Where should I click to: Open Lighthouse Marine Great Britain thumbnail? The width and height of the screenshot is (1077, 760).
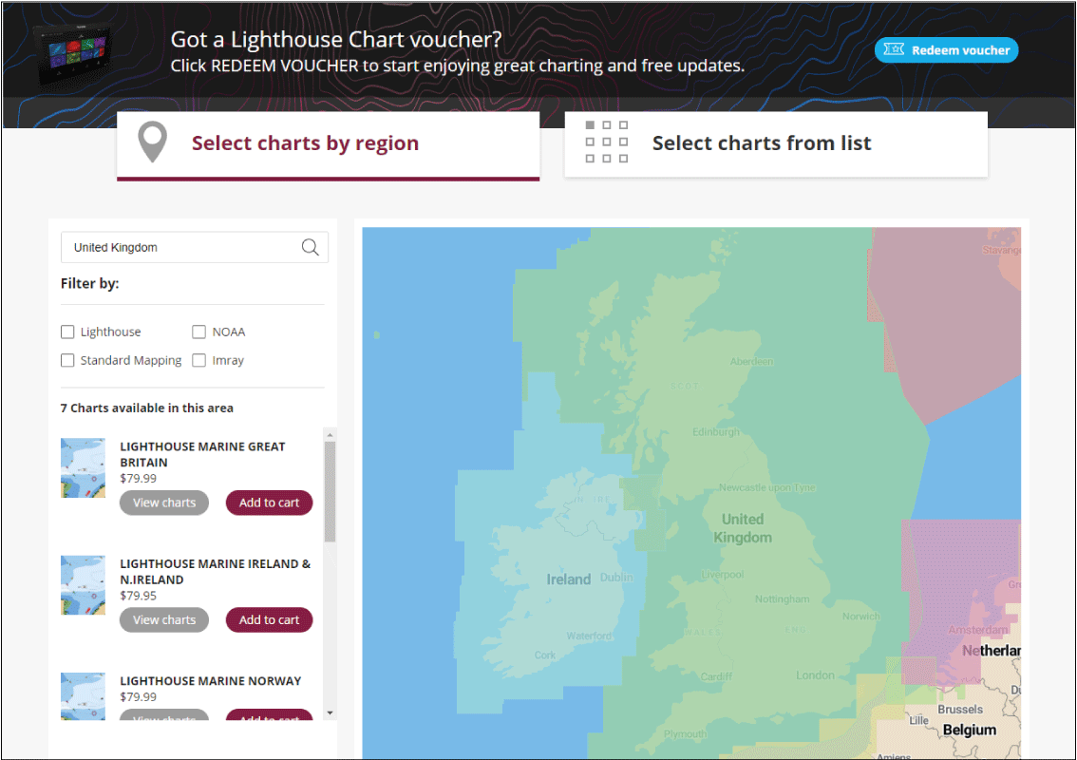tap(83, 468)
